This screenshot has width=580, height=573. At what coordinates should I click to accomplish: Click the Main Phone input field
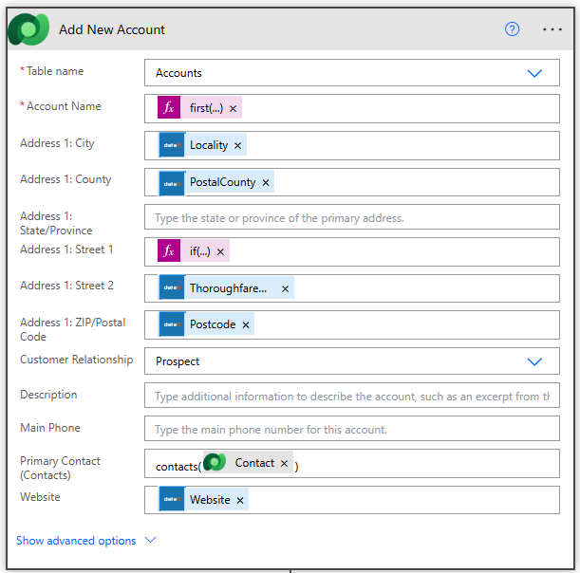tap(351, 430)
